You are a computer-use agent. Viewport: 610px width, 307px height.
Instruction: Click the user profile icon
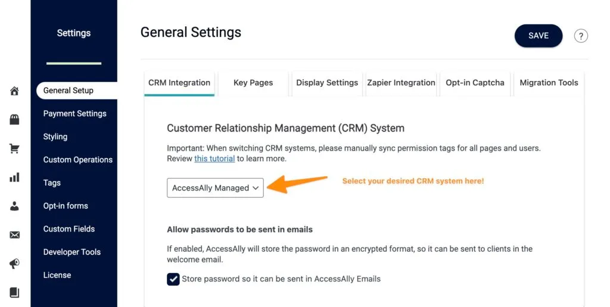[x=15, y=206]
